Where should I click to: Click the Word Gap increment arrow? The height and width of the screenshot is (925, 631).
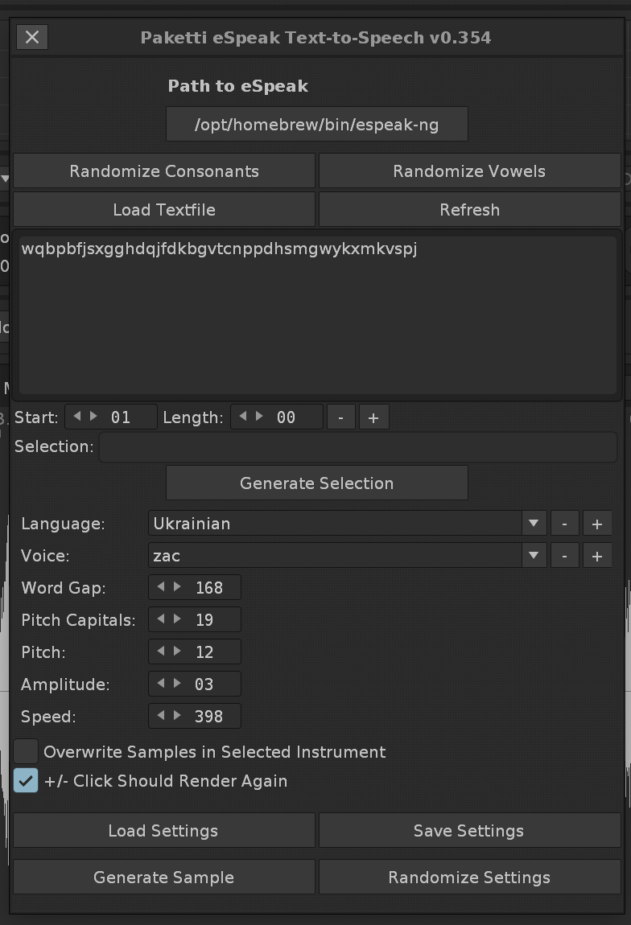pyautogui.click(x=177, y=587)
